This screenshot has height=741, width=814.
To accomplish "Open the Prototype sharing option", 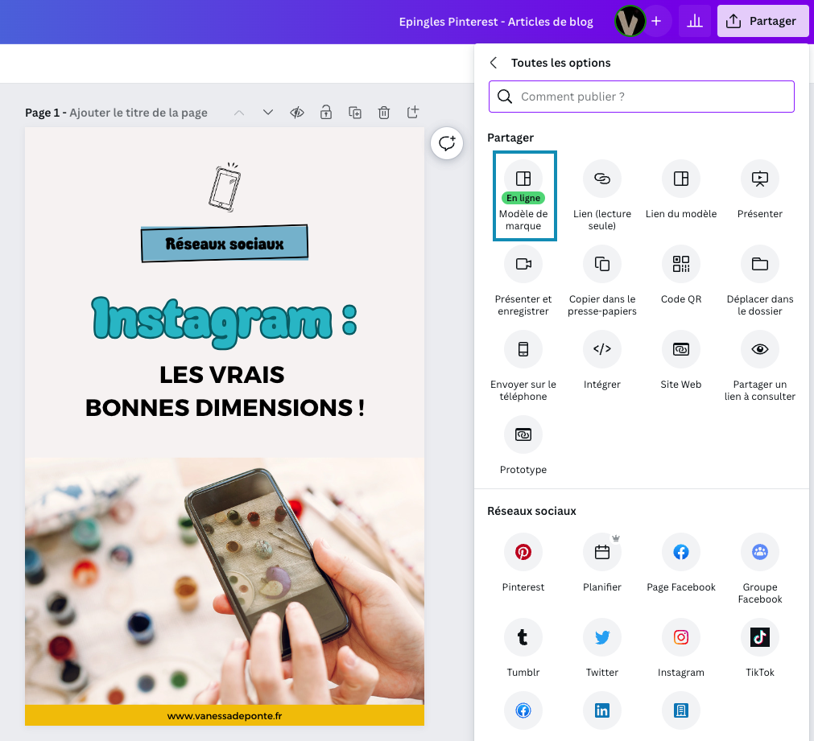I will tap(523, 434).
